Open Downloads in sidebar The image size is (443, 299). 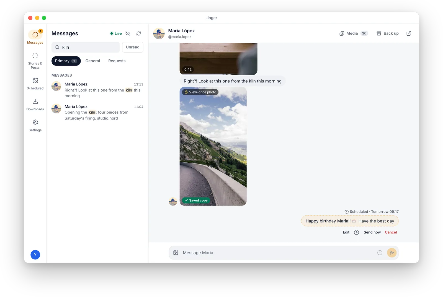click(35, 105)
